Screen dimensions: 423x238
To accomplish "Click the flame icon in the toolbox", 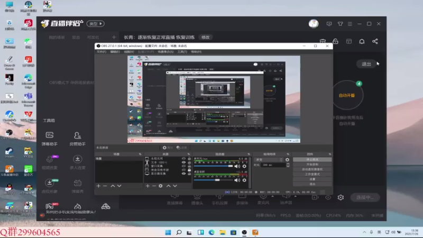I will click(77, 207).
